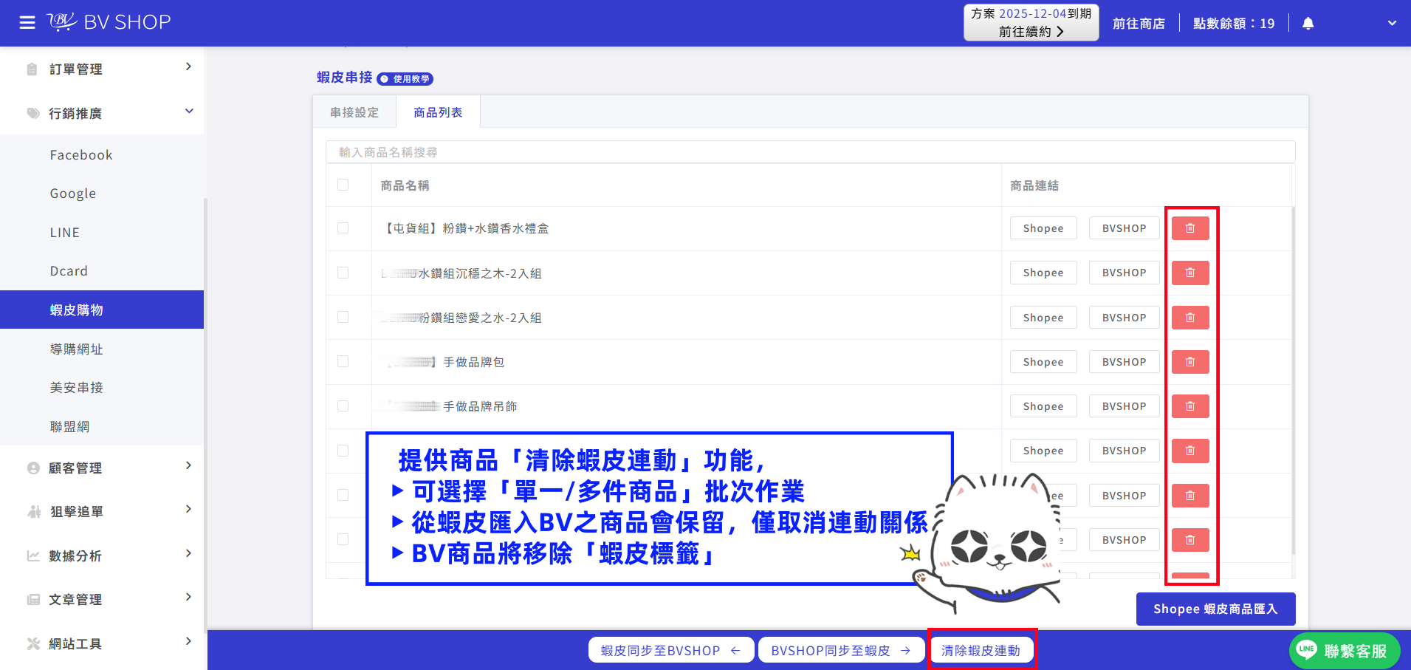The image size is (1411, 670).
Task: Expand the 顧客管理 menu chevron
Action: pyautogui.click(x=189, y=465)
